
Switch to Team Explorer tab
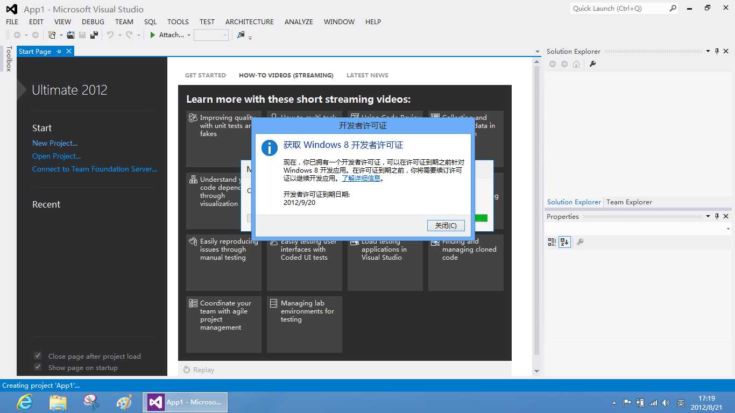629,202
